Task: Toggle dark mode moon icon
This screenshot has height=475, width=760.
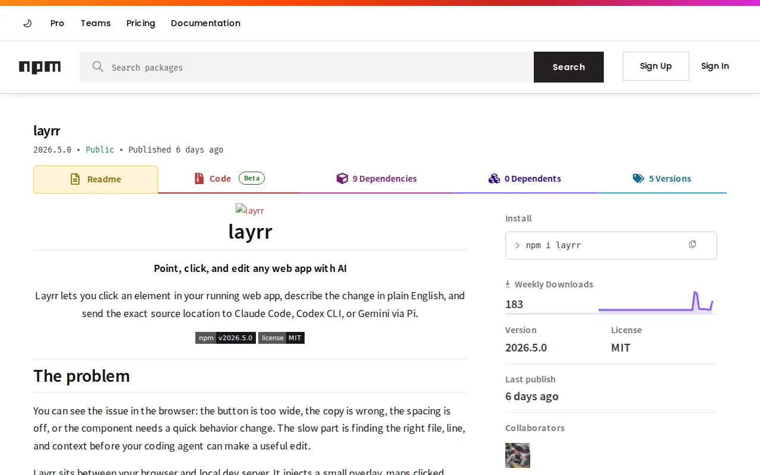Action: pyautogui.click(x=27, y=23)
